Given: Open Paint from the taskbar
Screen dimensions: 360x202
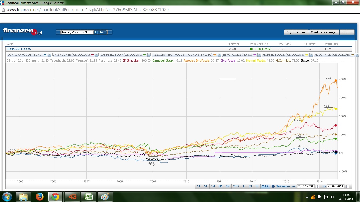Looking at the screenshot, I should [x=105, y=196].
